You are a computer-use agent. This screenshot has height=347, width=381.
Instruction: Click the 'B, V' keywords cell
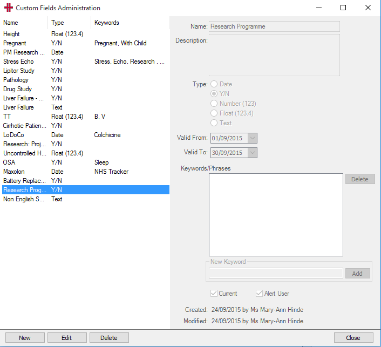[100, 117]
